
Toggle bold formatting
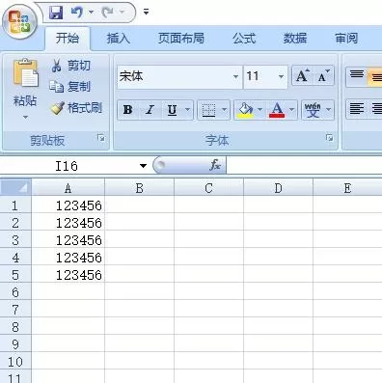point(127,110)
